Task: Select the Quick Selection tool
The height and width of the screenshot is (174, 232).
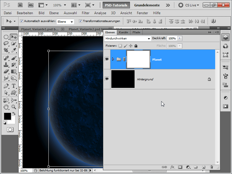Action: (14, 43)
